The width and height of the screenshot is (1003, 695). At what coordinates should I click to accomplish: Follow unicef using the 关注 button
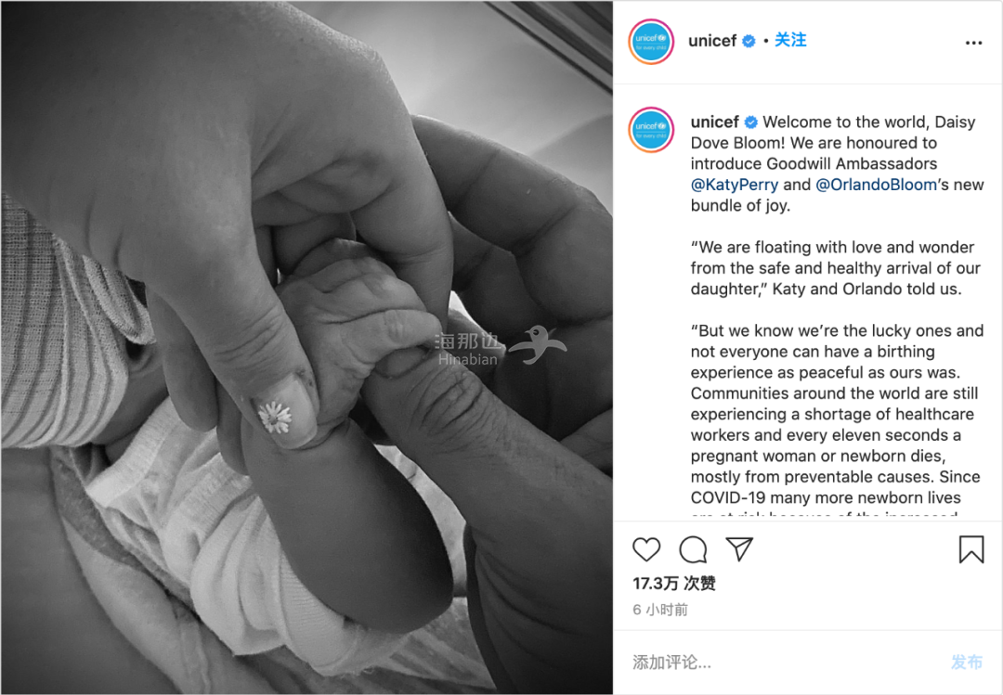pyautogui.click(x=790, y=40)
